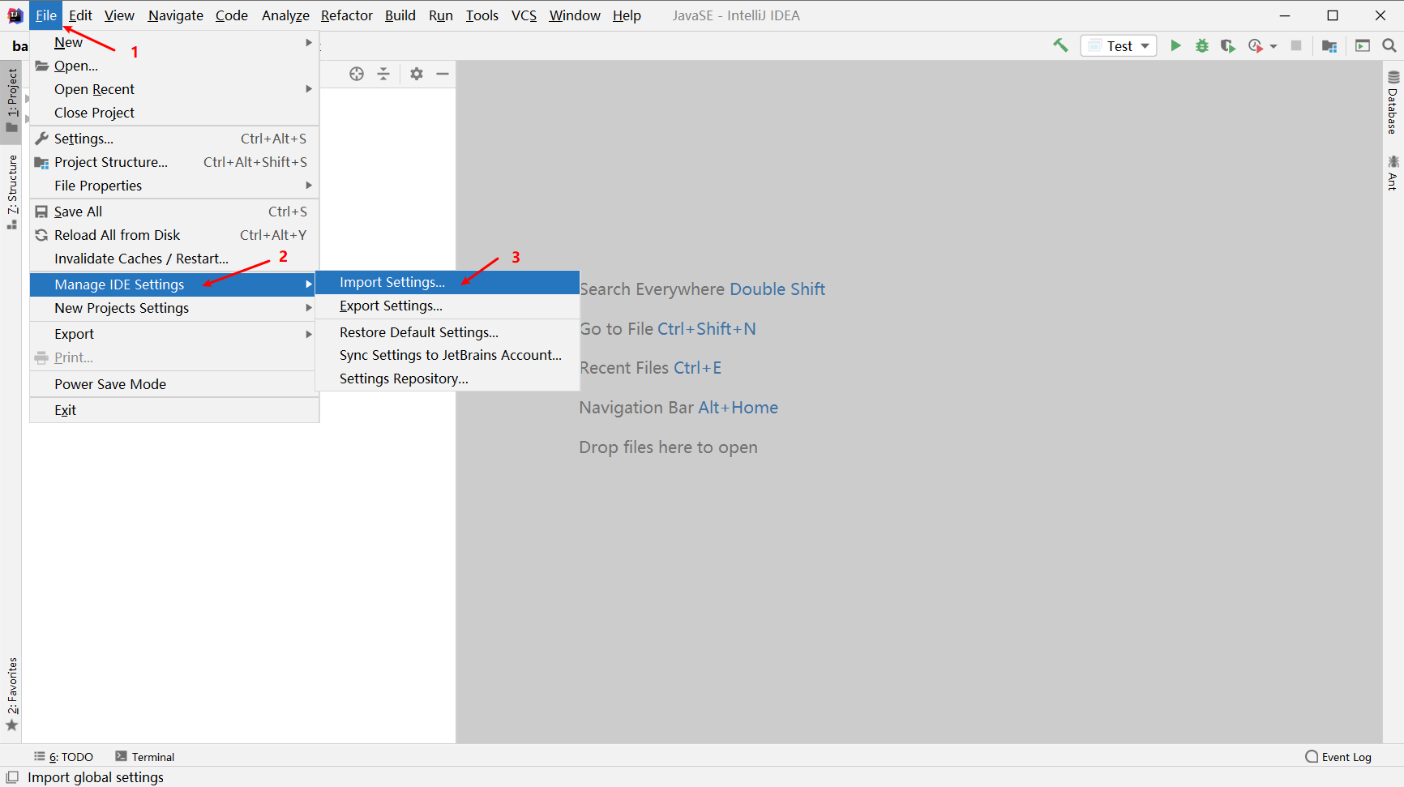Expand the profiler dropdown arrow
Image resolution: width=1404 pixels, height=787 pixels.
(x=1273, y=46)
